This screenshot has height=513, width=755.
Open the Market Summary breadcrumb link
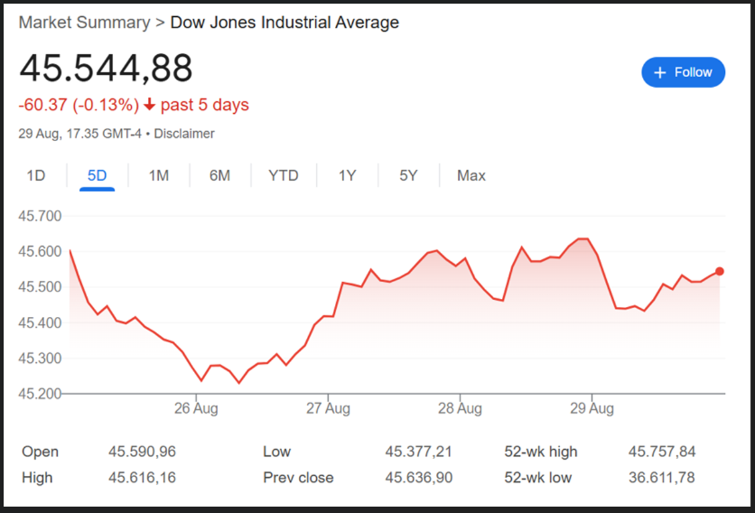coord(84,23)
